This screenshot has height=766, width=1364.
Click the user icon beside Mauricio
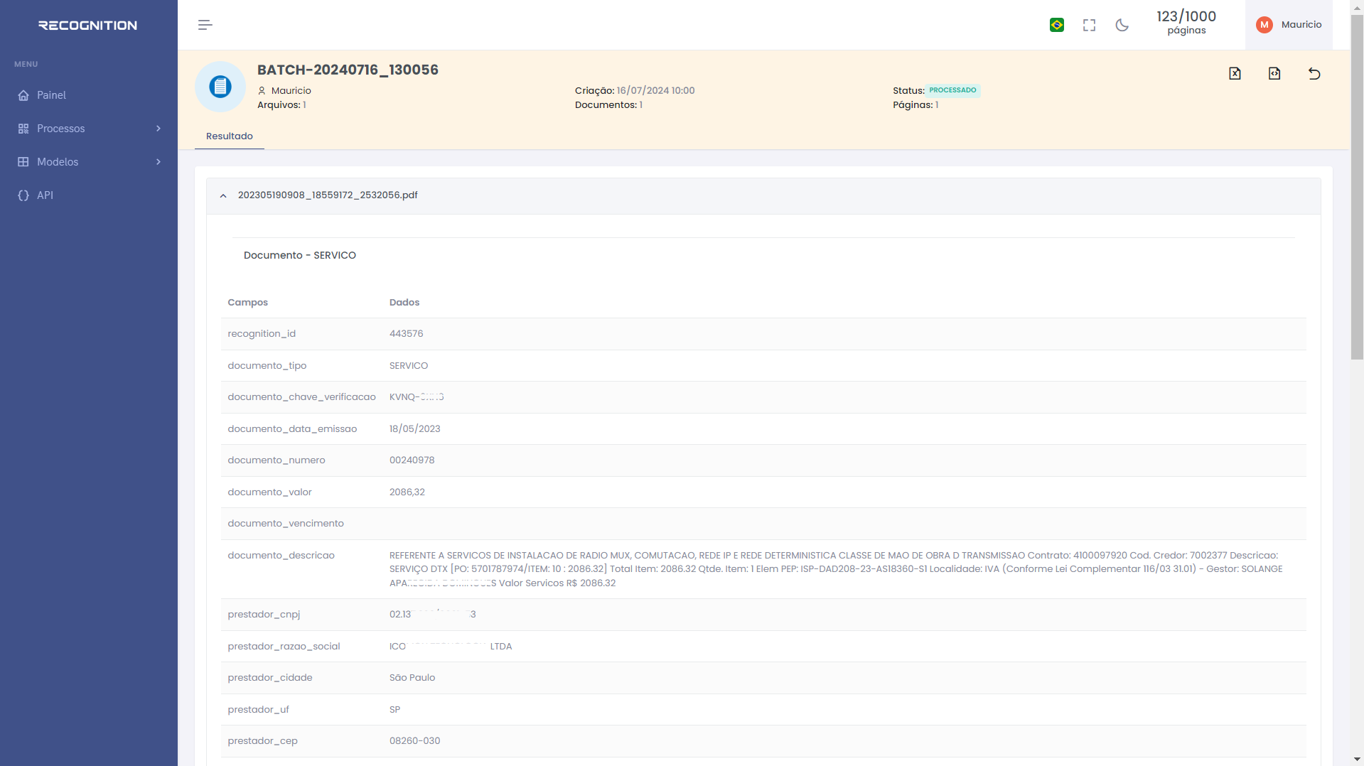[x=262, y=91]
